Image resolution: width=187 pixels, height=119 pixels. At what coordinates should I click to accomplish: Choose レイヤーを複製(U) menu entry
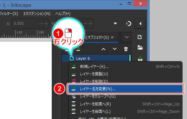click(126, 74)
